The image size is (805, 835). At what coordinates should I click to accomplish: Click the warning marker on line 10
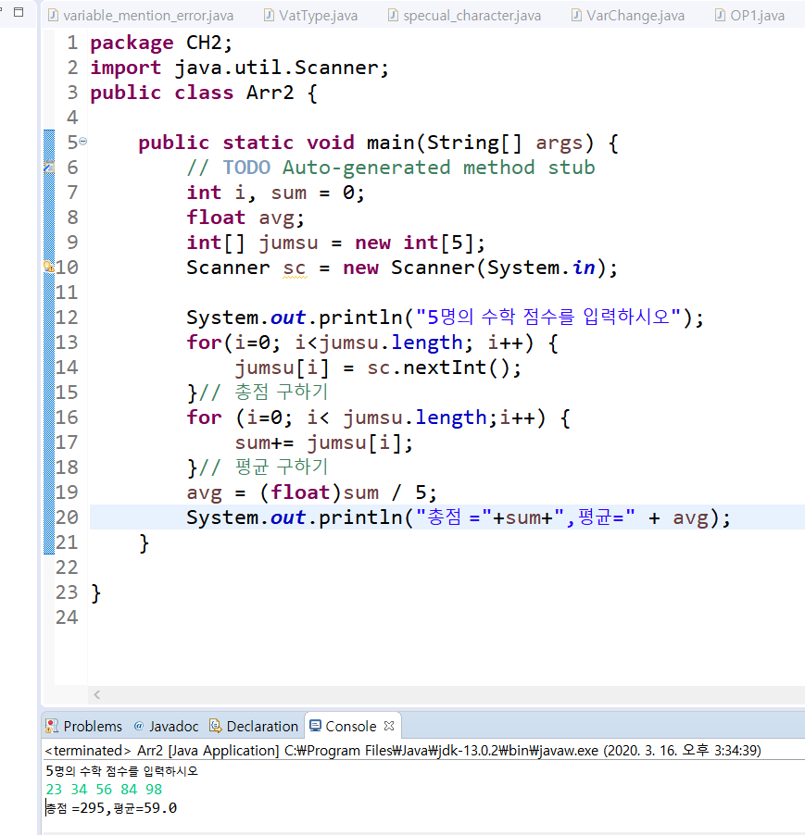(48, 267)
